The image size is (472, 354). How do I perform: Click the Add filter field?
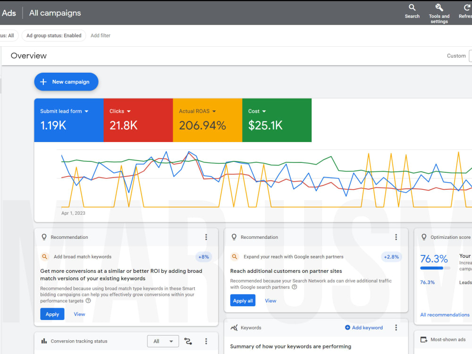[101, 35]
